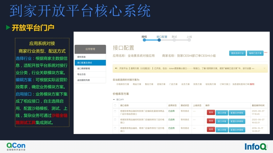
Task: Click the 价格库存方案 section heading
Action: (x=121, y=94)
